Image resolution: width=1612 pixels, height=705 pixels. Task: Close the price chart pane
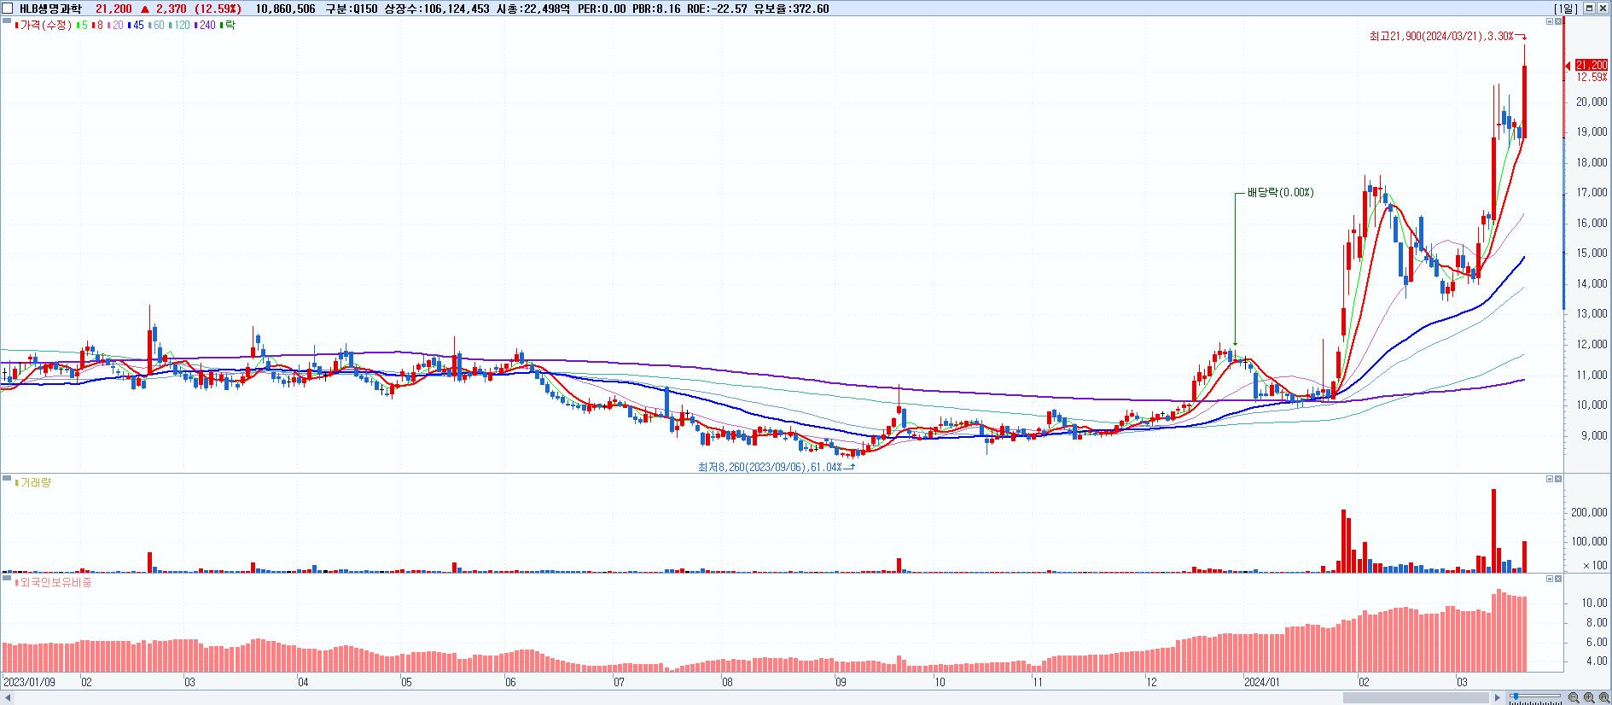pos(1558,21)
